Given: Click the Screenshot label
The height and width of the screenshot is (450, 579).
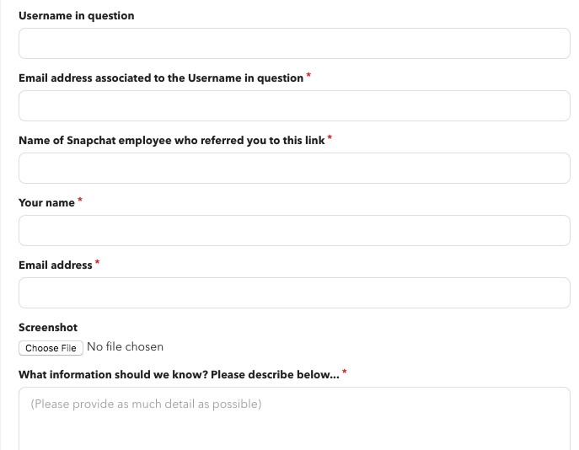Looking at the screenshot, I should [x=48, y=328].
